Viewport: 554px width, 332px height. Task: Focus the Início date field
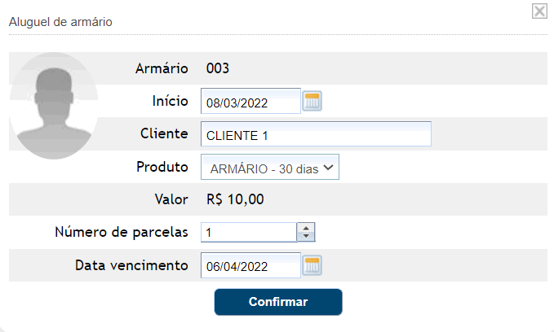click(250, 103)
